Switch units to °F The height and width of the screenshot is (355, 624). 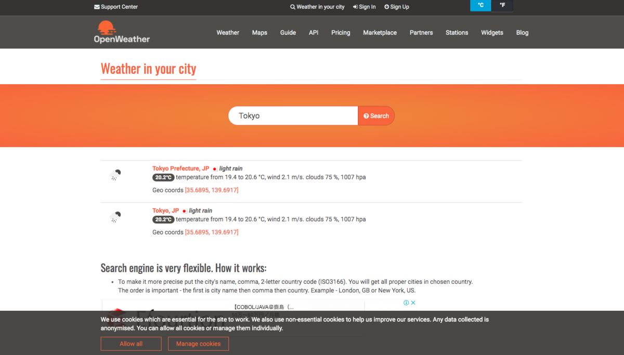(x=502, y=5)
